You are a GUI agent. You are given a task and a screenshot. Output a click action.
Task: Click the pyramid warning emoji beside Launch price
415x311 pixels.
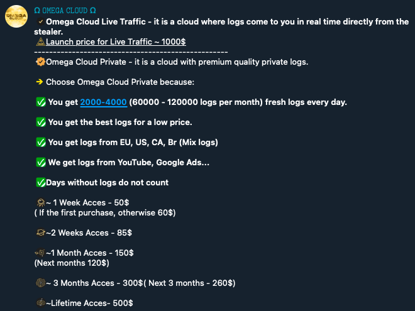[40, 41]
